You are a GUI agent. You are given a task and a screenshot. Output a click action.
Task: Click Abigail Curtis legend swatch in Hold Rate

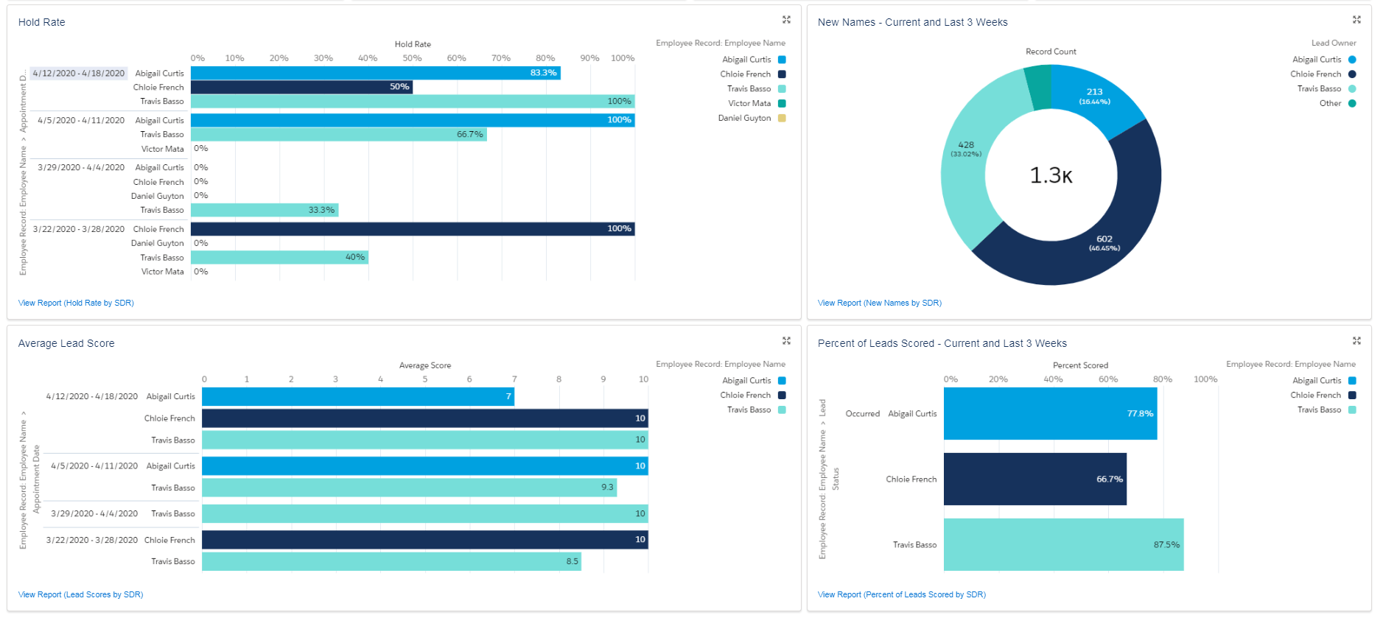click(x=782, y=60)
